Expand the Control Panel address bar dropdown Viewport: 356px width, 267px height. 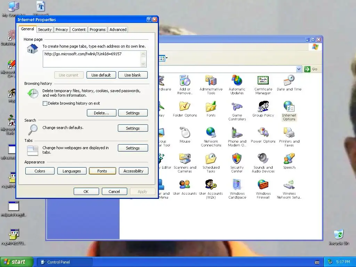click(x=299, y=69)
